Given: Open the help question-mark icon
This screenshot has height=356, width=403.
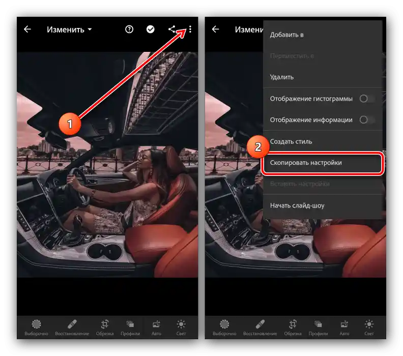Looking at the screenshot, I should pos(129,29).
